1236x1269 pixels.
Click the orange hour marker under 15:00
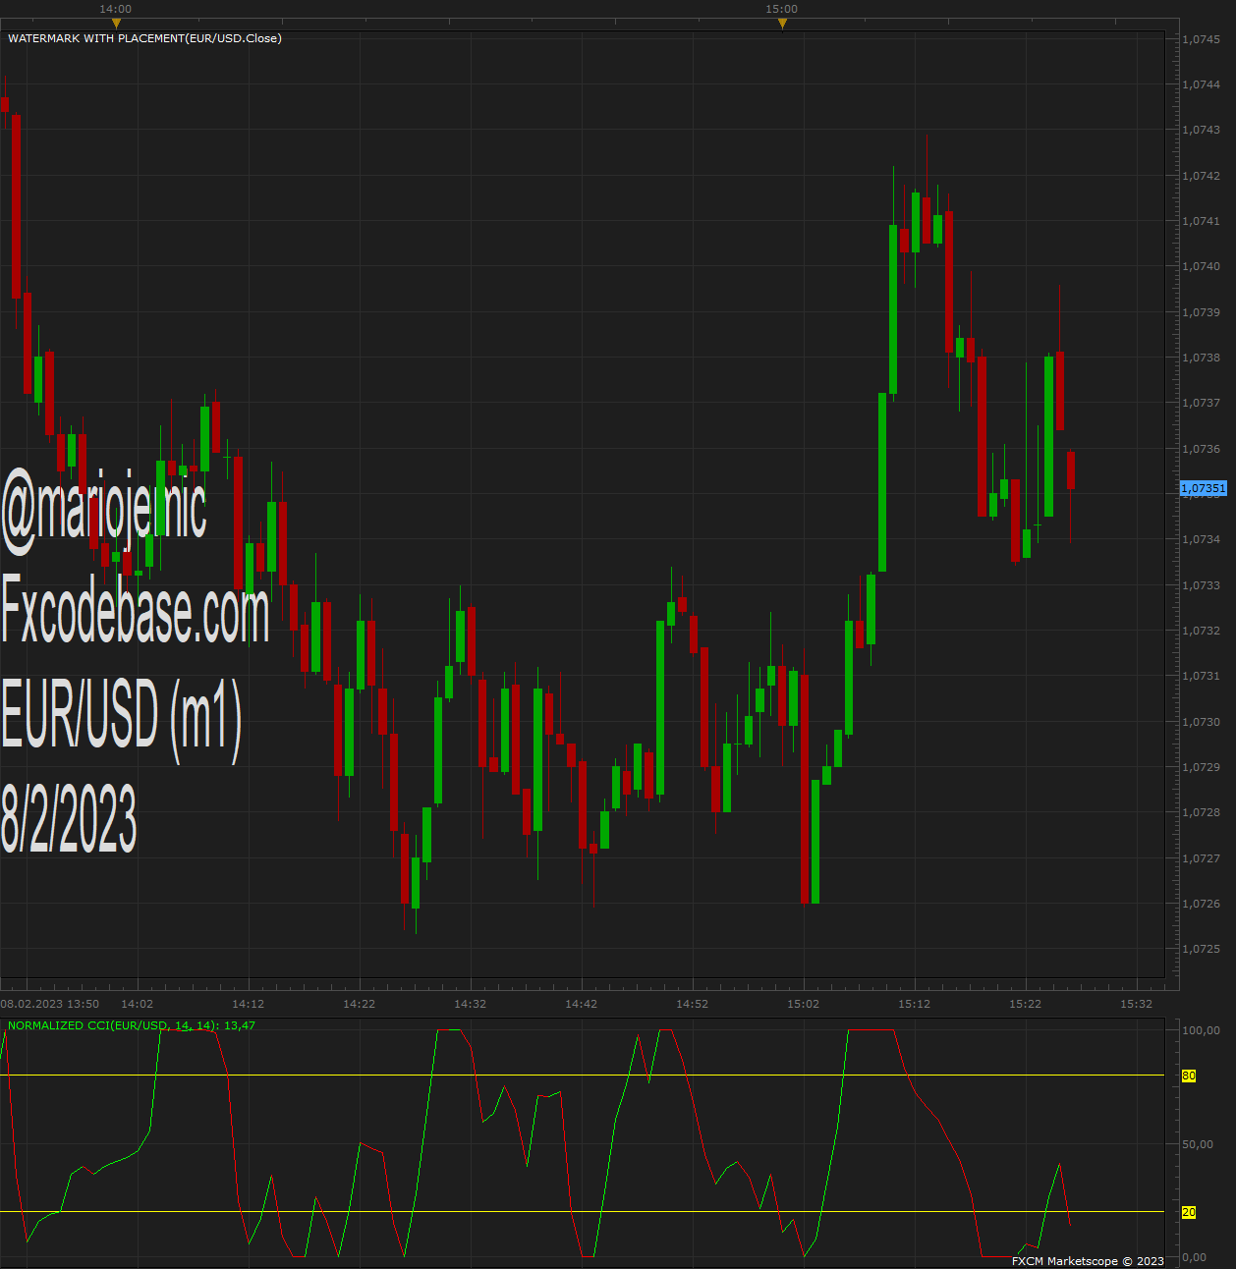[782, 24]
